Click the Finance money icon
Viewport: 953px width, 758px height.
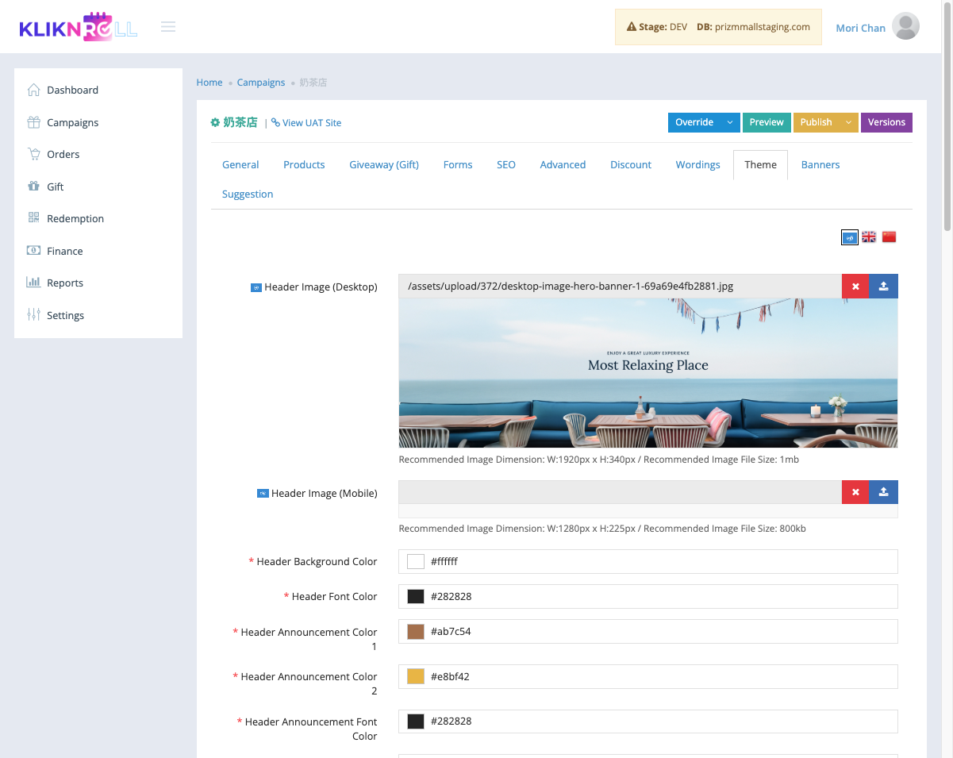[33, 251]
